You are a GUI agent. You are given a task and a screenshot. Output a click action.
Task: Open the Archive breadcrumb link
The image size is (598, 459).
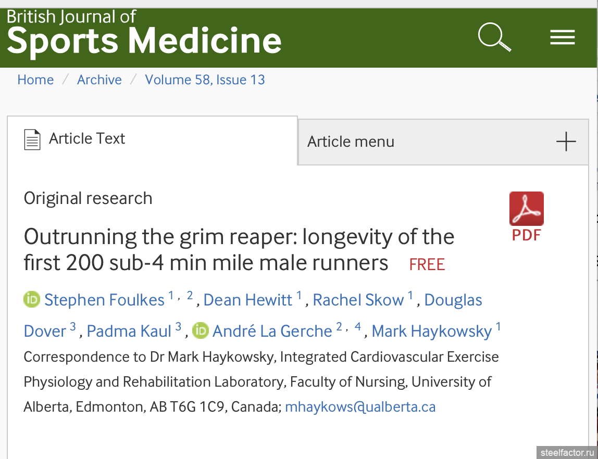click(99, 80)
